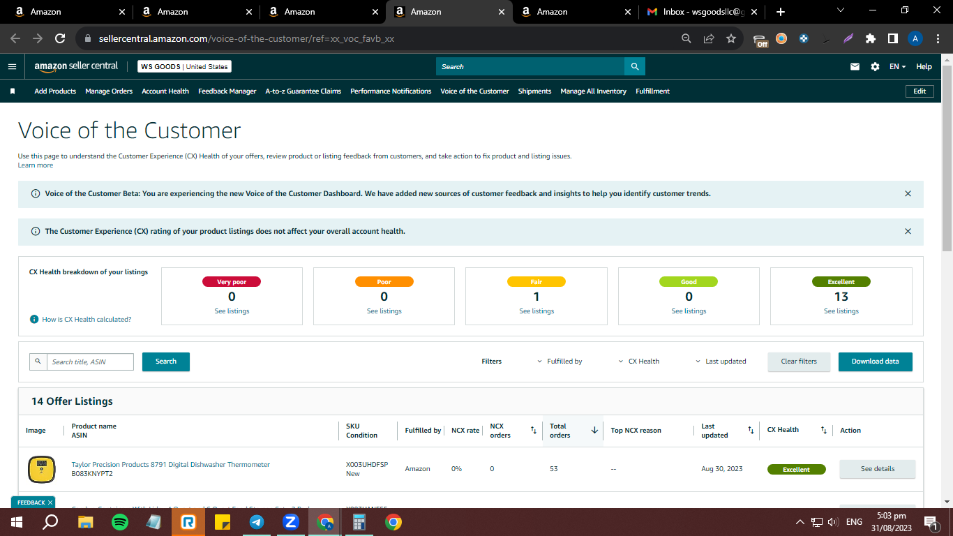Expand the Fulfilled by filter dropdown
This screenshot has height=536, width=953.
pos(560,362)
